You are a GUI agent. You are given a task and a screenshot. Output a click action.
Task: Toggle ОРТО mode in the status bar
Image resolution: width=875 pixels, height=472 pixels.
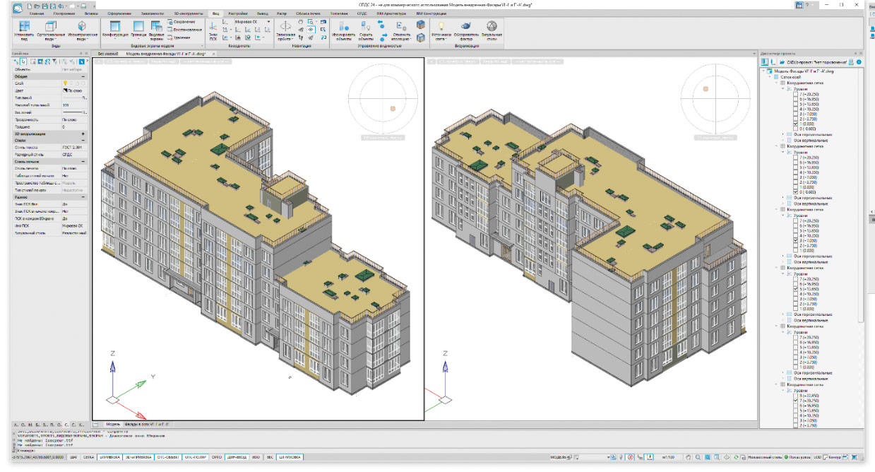tap(217, 458)
